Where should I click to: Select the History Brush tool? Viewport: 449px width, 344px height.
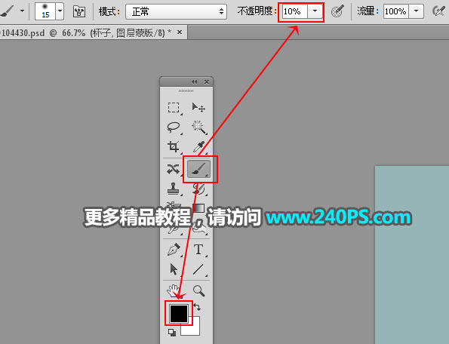pyautogui.click(x=198, y=189)
